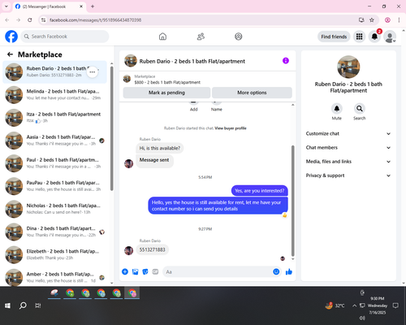Viewport: 406px width, 325px height.
Task: Open the Nicholas conversation
Action: [x=54, y=209]
